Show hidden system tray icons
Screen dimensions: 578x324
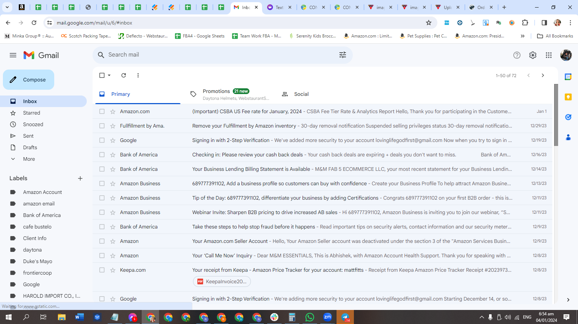[x=481, y=317]
